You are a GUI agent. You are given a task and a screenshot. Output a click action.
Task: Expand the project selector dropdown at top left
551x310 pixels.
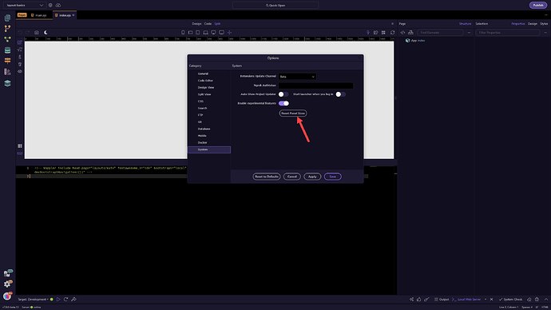(25, 6)
